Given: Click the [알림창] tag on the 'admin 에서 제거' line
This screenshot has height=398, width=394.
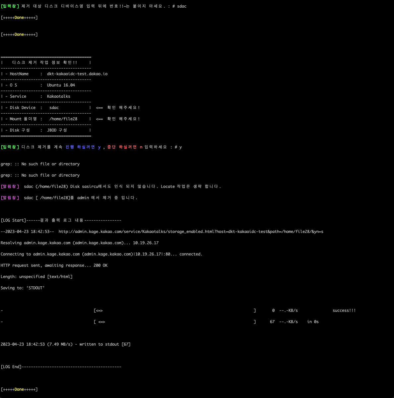Looking at the screenshot, I should click(x=10, y=198).
